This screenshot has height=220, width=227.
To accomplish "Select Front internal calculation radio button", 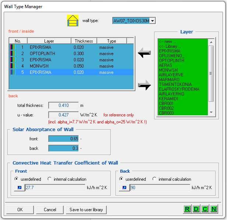I will 49,179.
